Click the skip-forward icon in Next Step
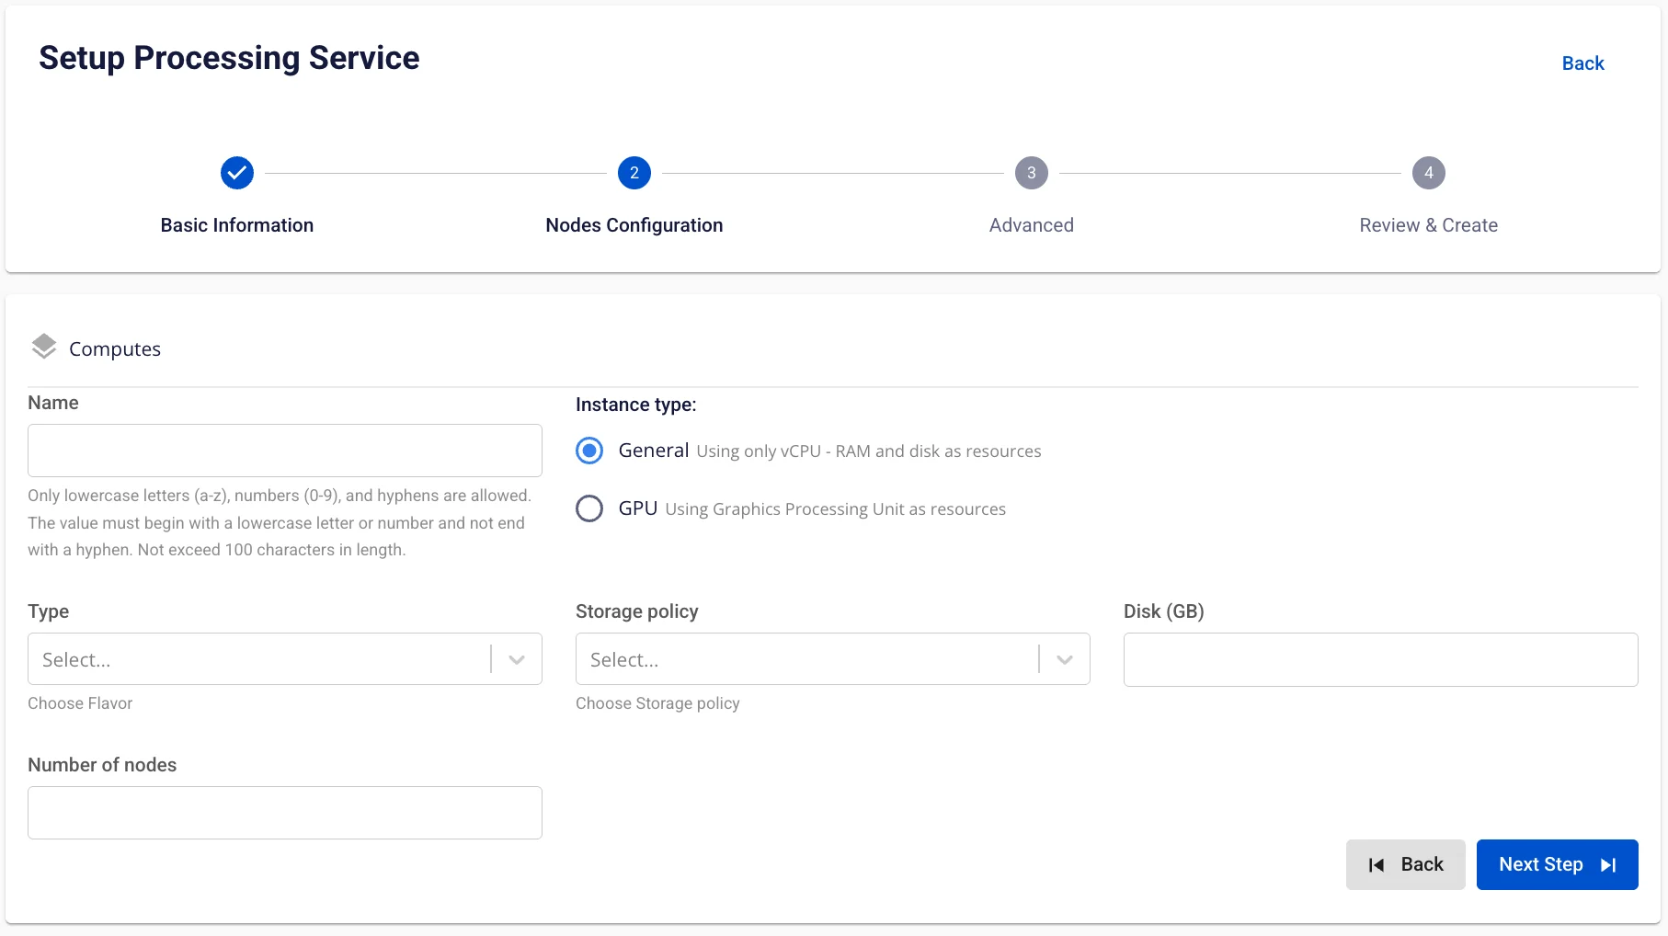1668x936 pixels. point(1608,865)
